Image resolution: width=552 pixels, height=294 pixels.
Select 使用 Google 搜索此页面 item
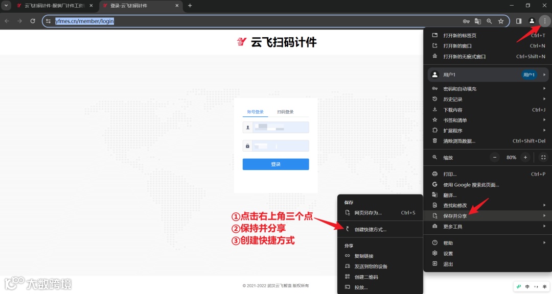tap(488, 185)
